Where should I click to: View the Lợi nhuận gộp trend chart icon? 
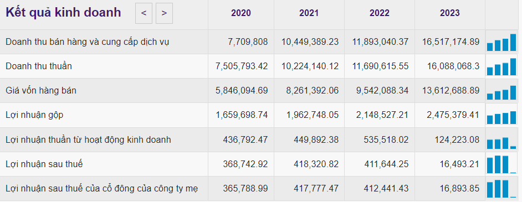tap(501, 115)
